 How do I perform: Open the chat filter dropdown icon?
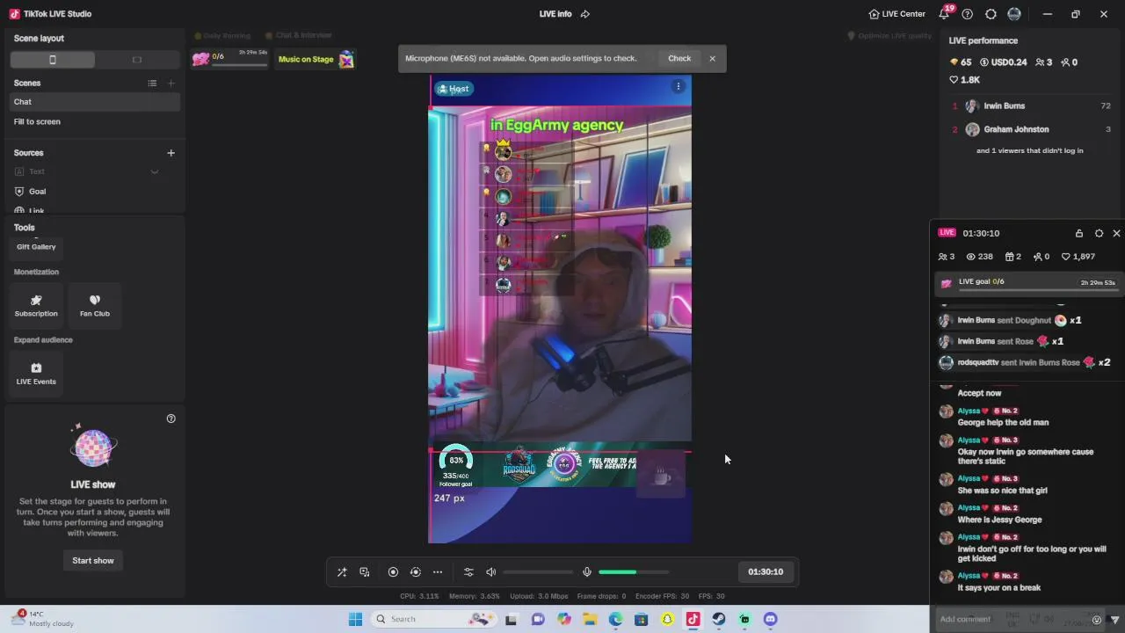point(1115,620)
